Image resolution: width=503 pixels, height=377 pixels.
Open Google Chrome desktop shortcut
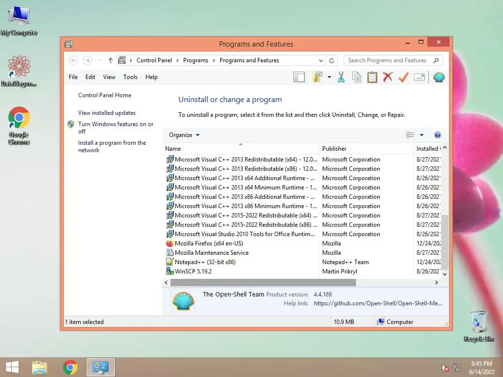(x=19, y=125)
